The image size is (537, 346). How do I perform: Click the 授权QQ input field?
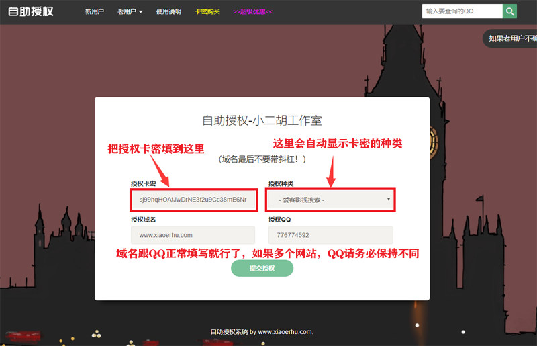pos(331,235)
